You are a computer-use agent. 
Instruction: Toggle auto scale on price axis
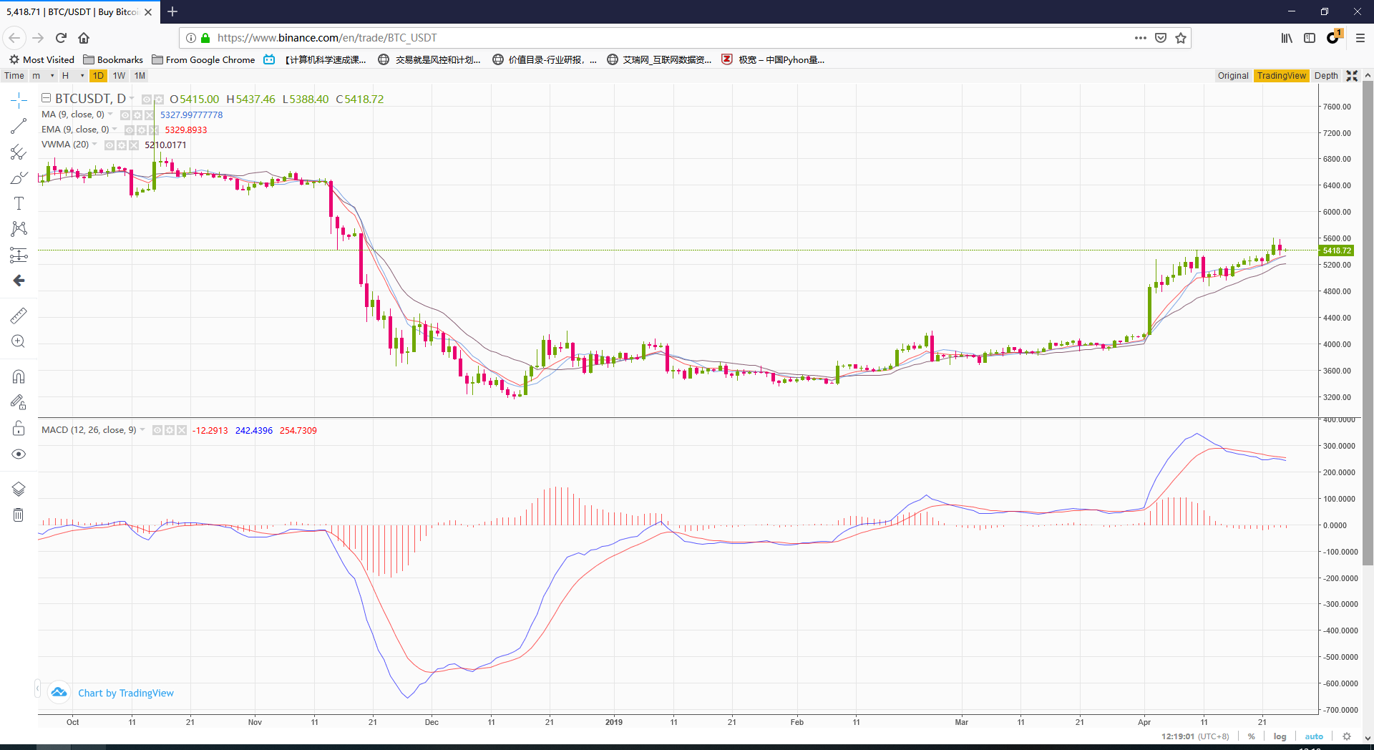[x=1314, y=736]
